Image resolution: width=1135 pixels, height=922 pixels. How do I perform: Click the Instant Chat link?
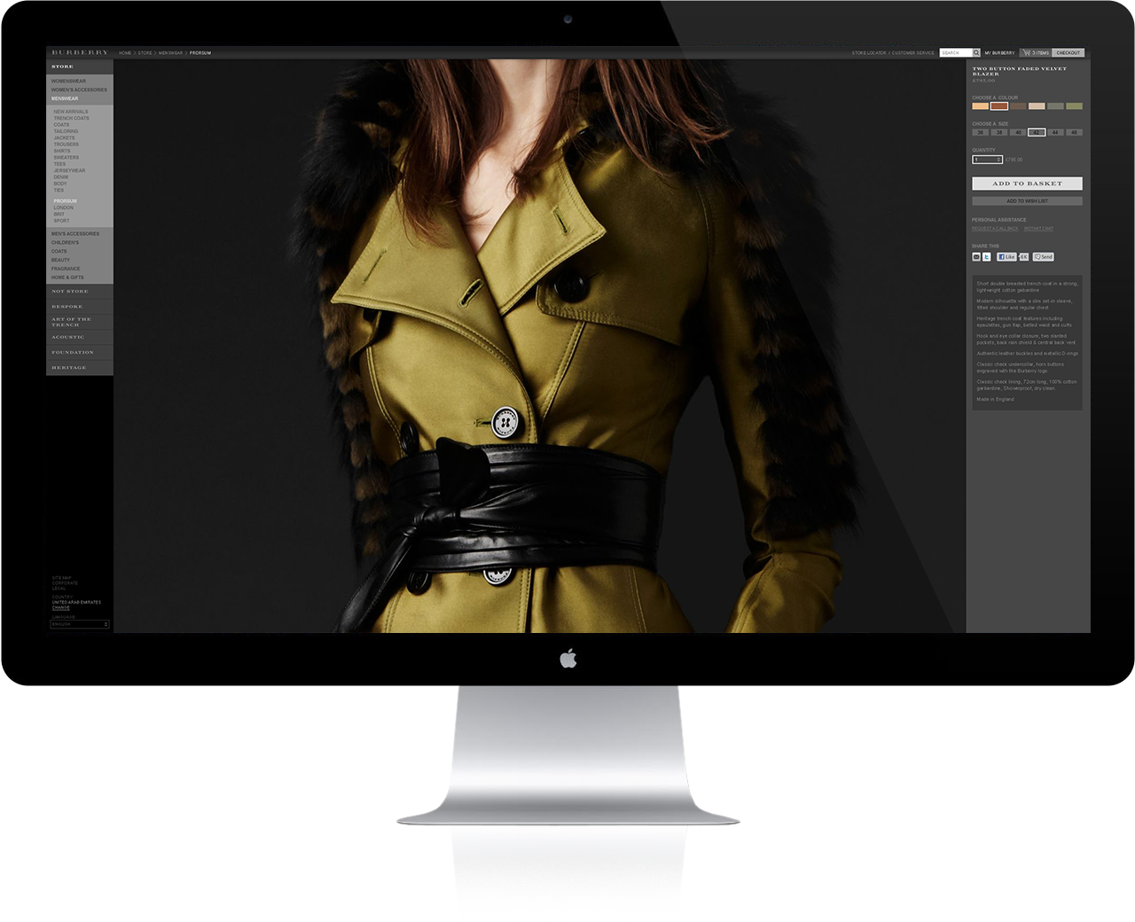1038,229
